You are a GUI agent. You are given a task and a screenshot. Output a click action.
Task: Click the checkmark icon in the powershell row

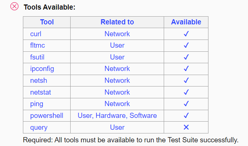(x=186, y=115)
